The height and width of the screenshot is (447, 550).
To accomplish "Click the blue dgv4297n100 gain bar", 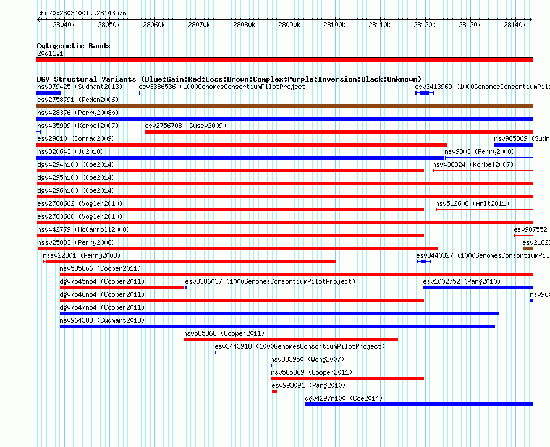I will (419, 404).
